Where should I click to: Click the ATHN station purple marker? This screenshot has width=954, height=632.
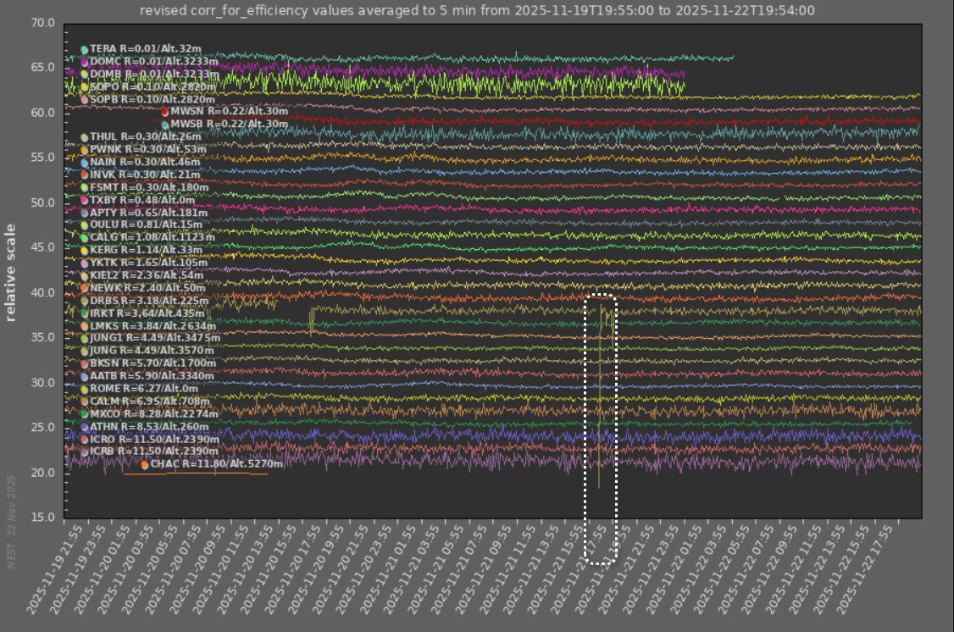click(x=84, y=427)
